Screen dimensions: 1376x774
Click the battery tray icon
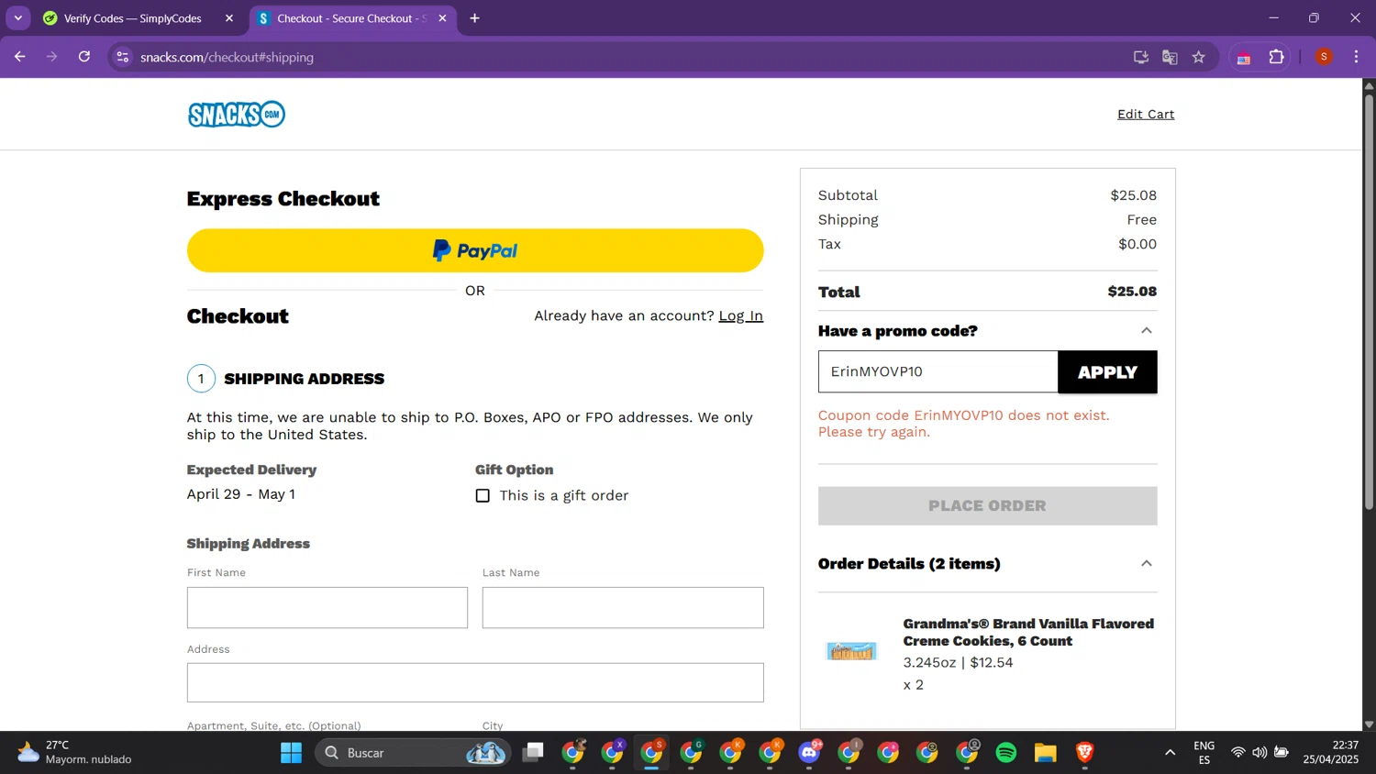(1282, 753)
